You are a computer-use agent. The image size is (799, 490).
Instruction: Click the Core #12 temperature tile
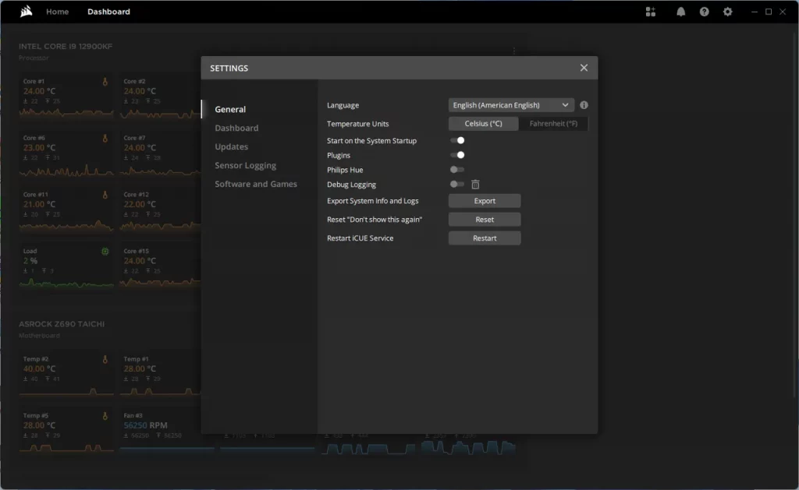(160, 210)
